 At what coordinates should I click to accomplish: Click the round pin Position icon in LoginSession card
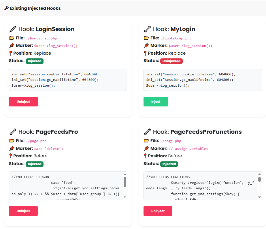click(10, 53)
